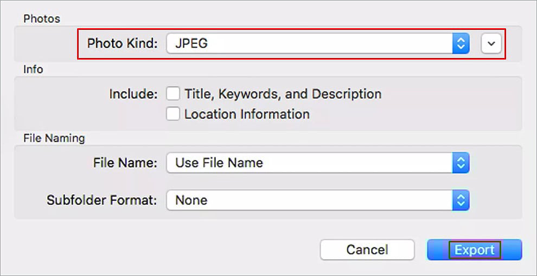
Task: Click the Export button
Action: click(475, 250)
